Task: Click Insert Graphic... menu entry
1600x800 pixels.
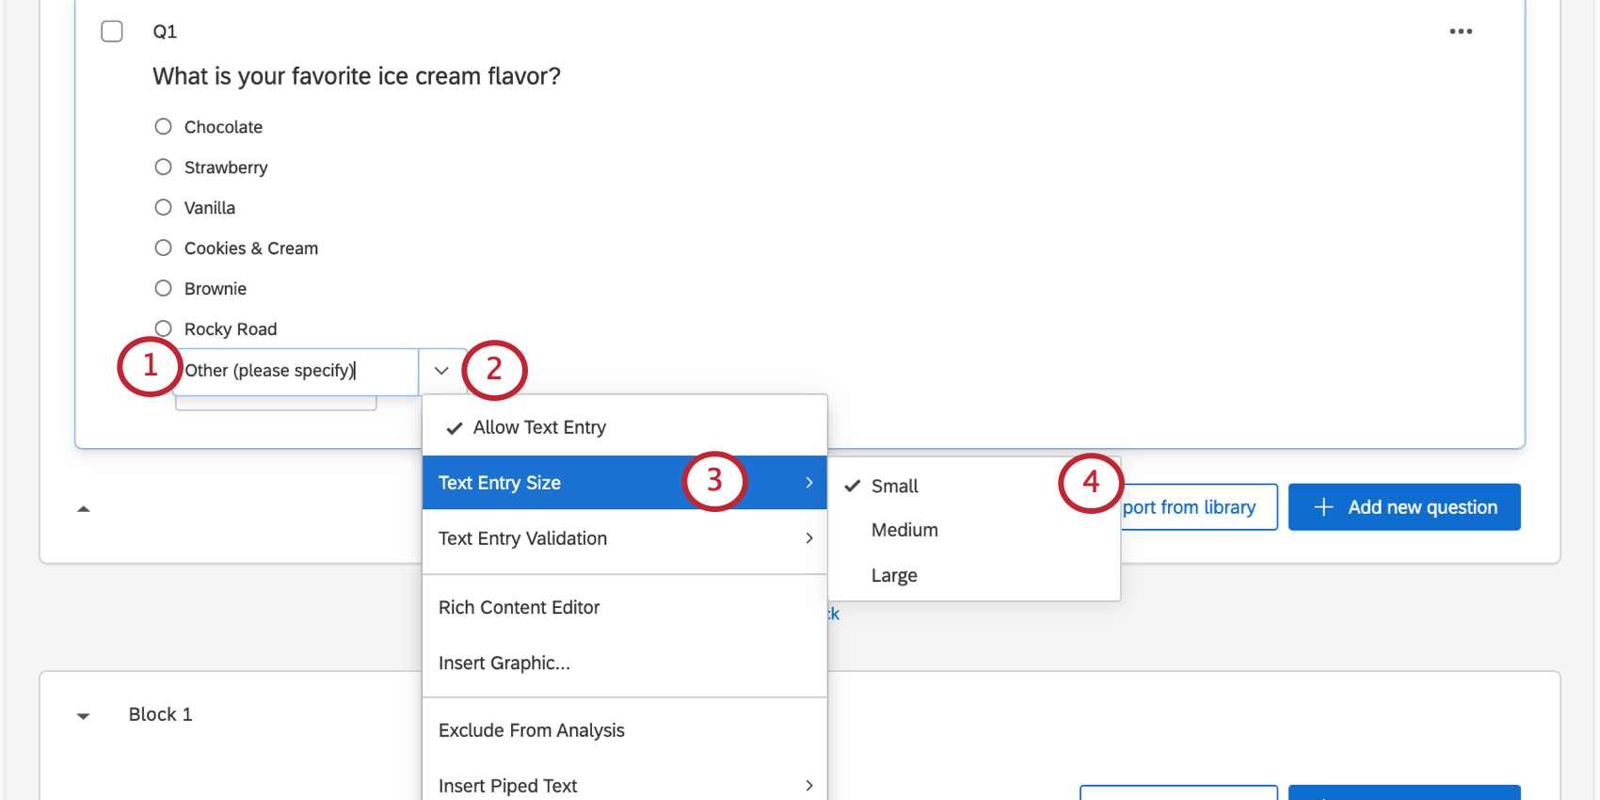Action: coord(504,664)
